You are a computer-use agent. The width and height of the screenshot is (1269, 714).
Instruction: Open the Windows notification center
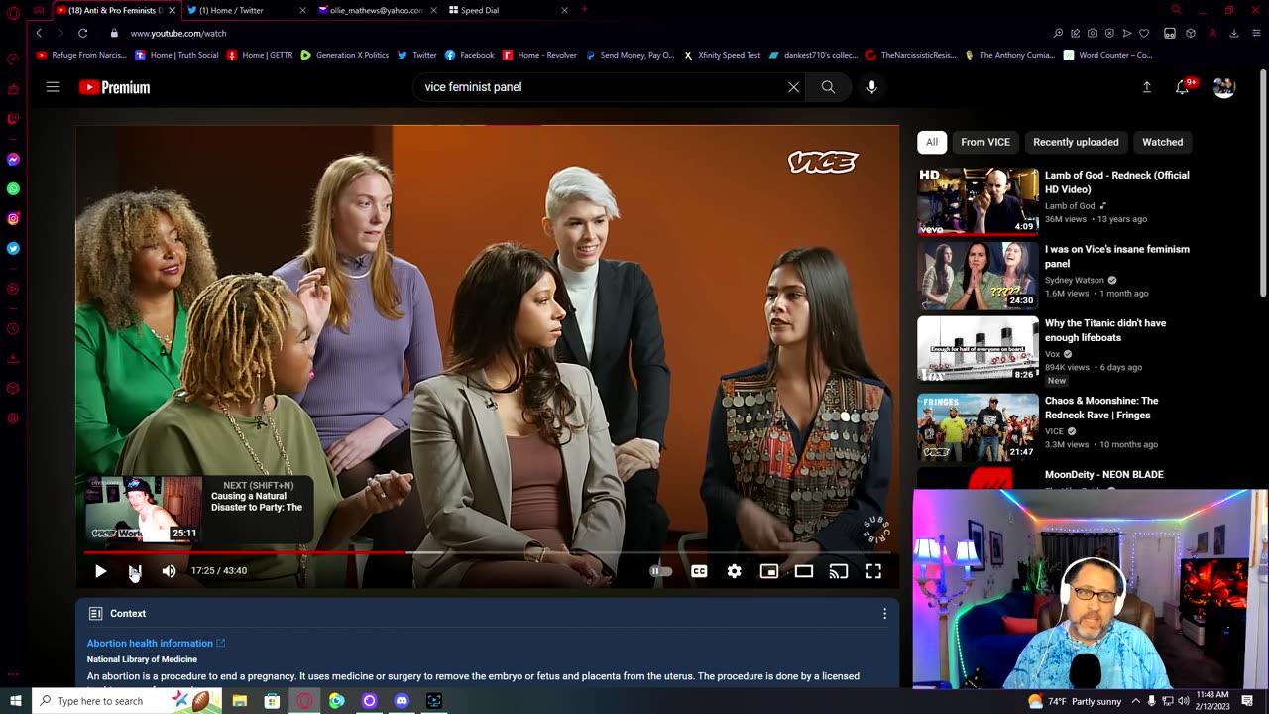(1247, 701)
